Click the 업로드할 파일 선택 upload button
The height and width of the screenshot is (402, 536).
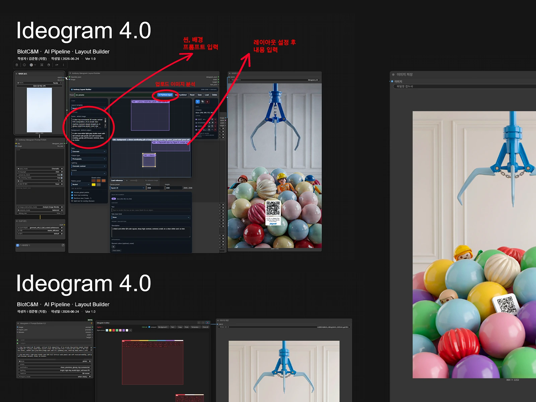pos(40,86)
